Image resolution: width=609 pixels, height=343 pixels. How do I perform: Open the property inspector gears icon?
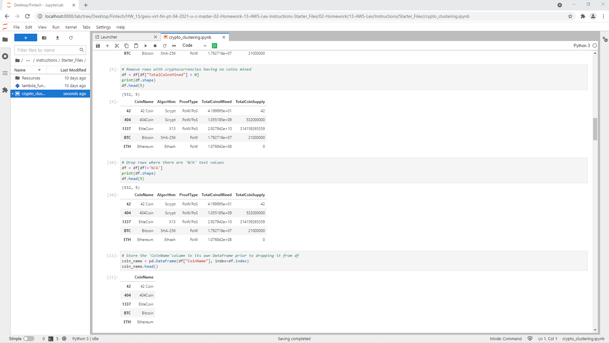(605, 39)
